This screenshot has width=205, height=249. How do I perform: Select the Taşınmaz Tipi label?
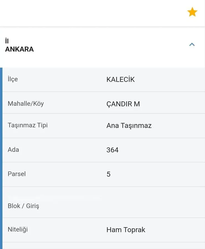click(x=28, y=125)
